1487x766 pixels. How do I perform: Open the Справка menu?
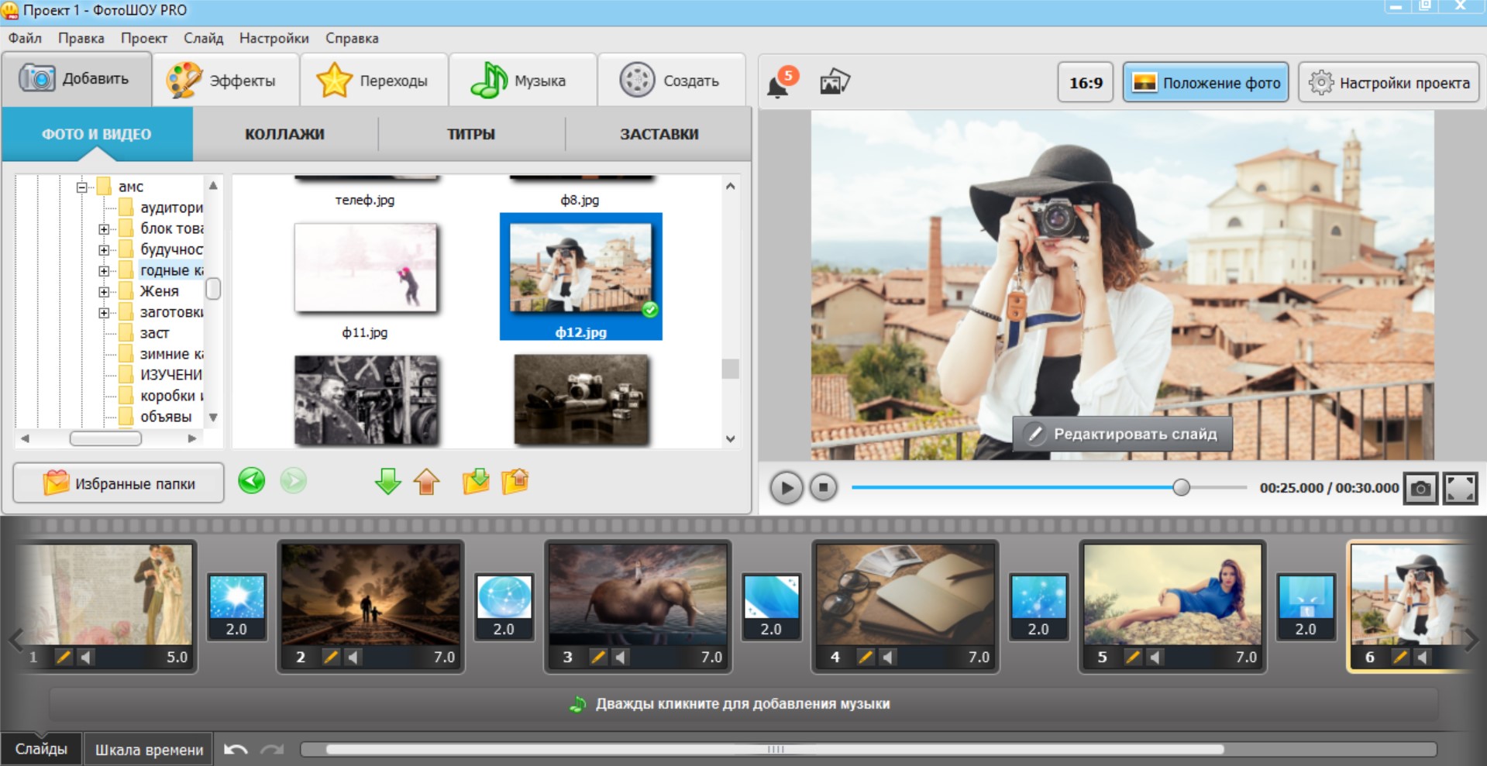coord(352,38)
